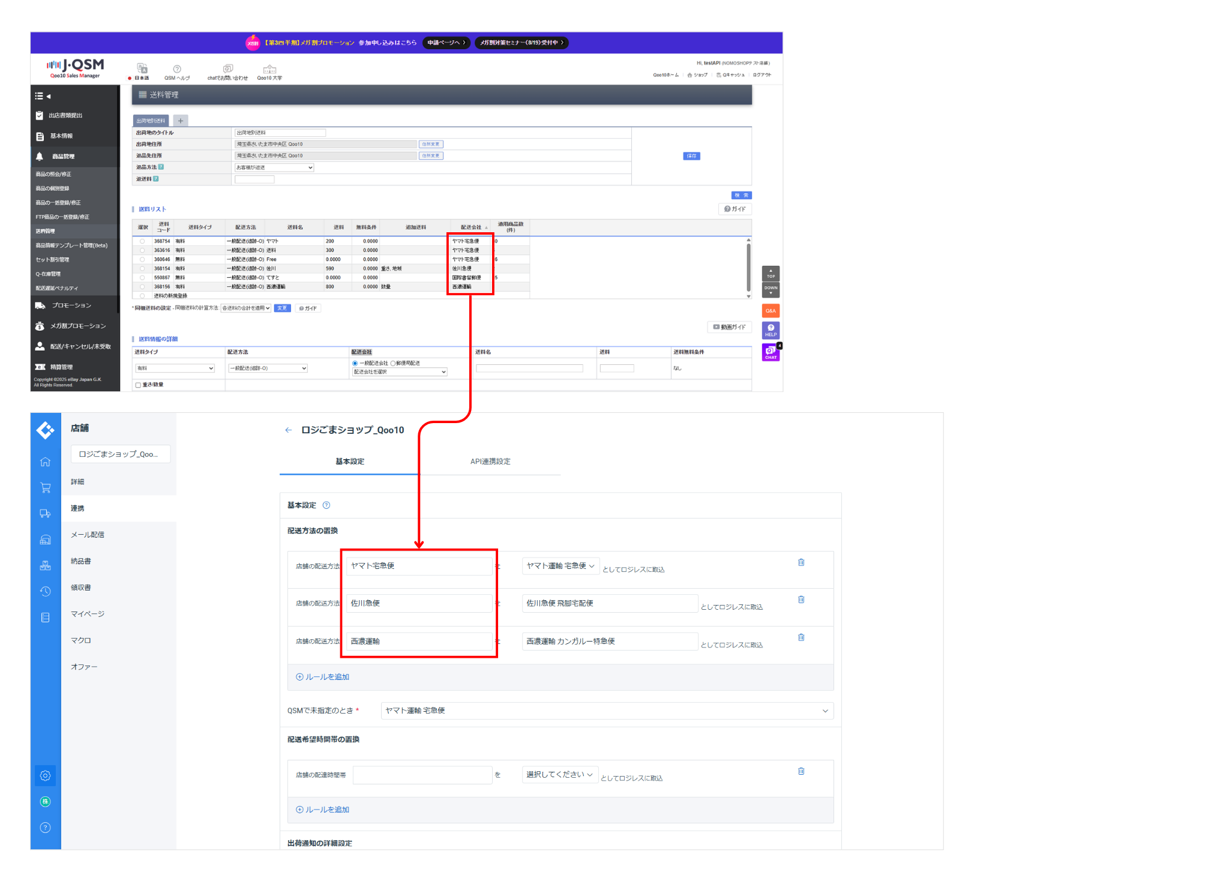This screenshot has height=869, width=1229.
Task: Select radio for shipping code 360646
Action: [142, 259]
